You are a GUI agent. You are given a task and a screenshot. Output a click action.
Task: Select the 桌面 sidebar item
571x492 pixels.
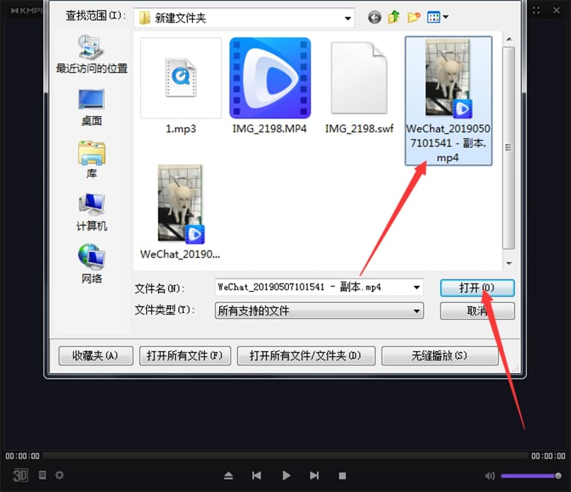click(91, 106)
